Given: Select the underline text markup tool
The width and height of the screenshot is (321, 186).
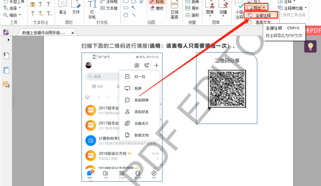Looking at the screenshot, I should point(48,5).
